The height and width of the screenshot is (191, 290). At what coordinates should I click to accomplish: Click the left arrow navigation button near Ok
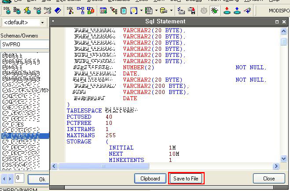[4, 179]
